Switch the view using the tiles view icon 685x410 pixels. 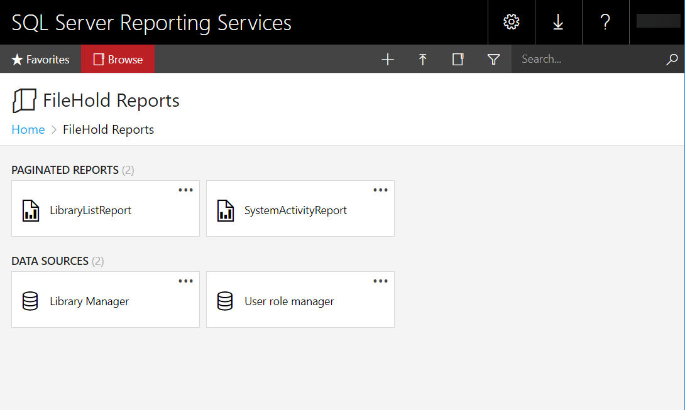458,59
